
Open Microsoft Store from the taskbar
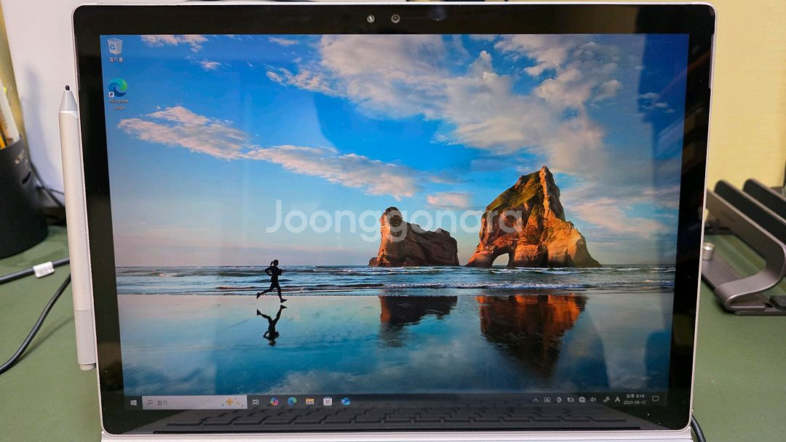point(327,401)
